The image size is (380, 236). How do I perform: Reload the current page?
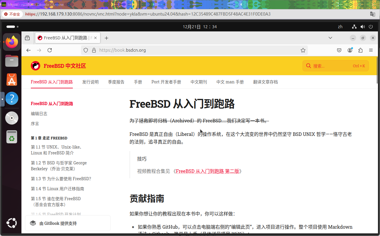50,50
